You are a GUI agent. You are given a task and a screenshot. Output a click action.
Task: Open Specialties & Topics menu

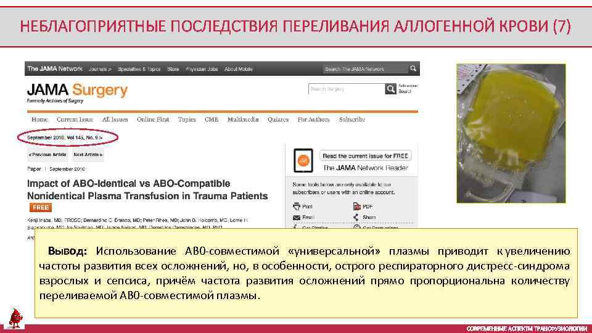(x=139, y=69)
